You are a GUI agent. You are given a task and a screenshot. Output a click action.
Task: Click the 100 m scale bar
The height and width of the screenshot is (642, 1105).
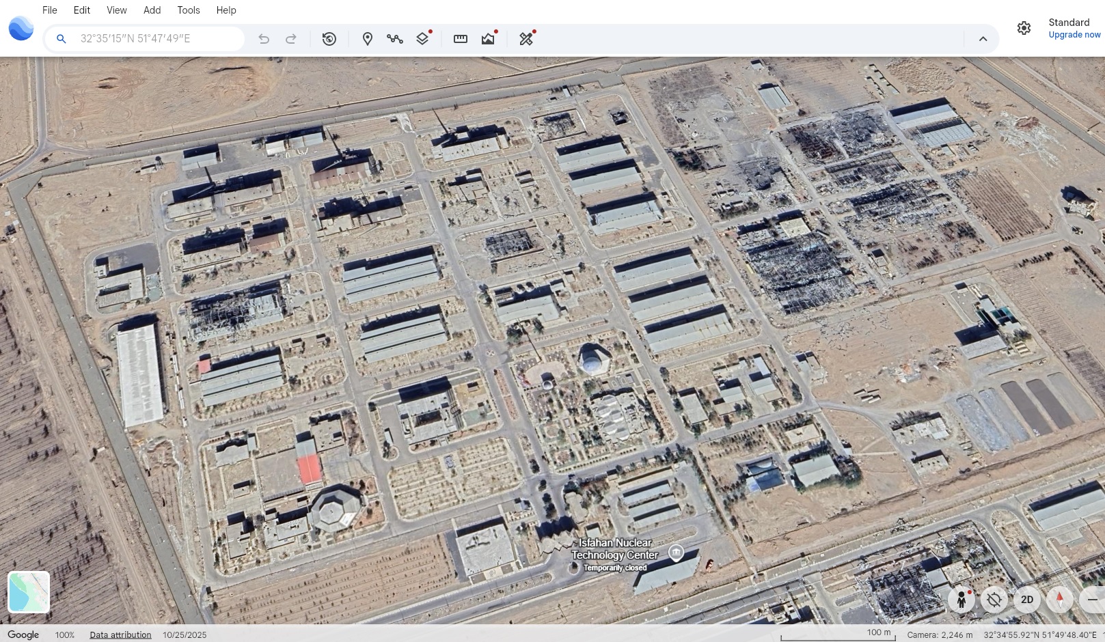[x=838, y=634]
